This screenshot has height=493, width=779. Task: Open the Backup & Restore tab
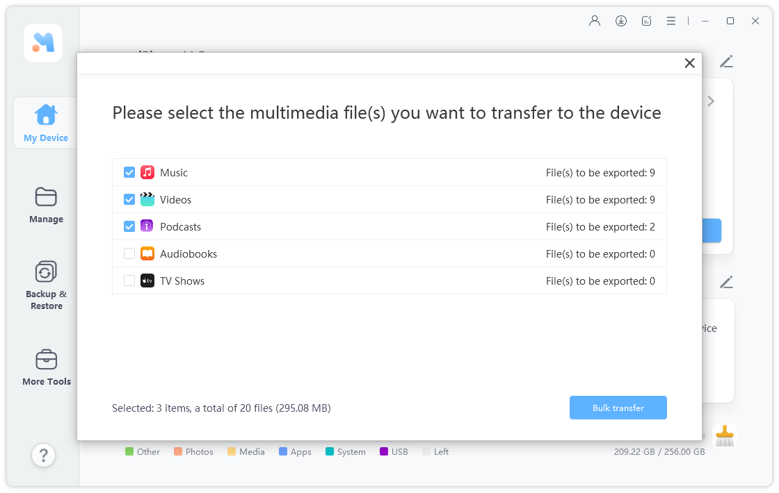coord(46,285)
